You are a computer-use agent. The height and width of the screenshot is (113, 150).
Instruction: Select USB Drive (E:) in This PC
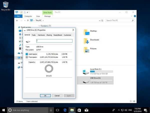point(95,80)
